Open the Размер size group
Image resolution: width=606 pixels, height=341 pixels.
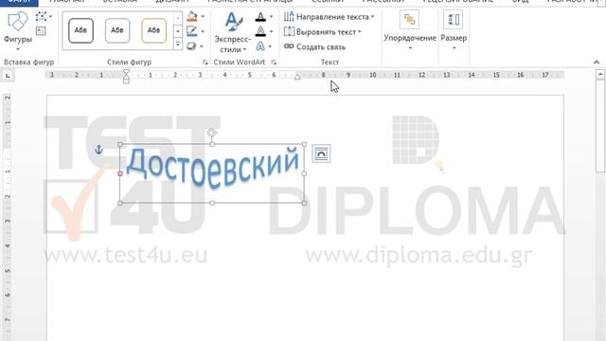(454, 31)
